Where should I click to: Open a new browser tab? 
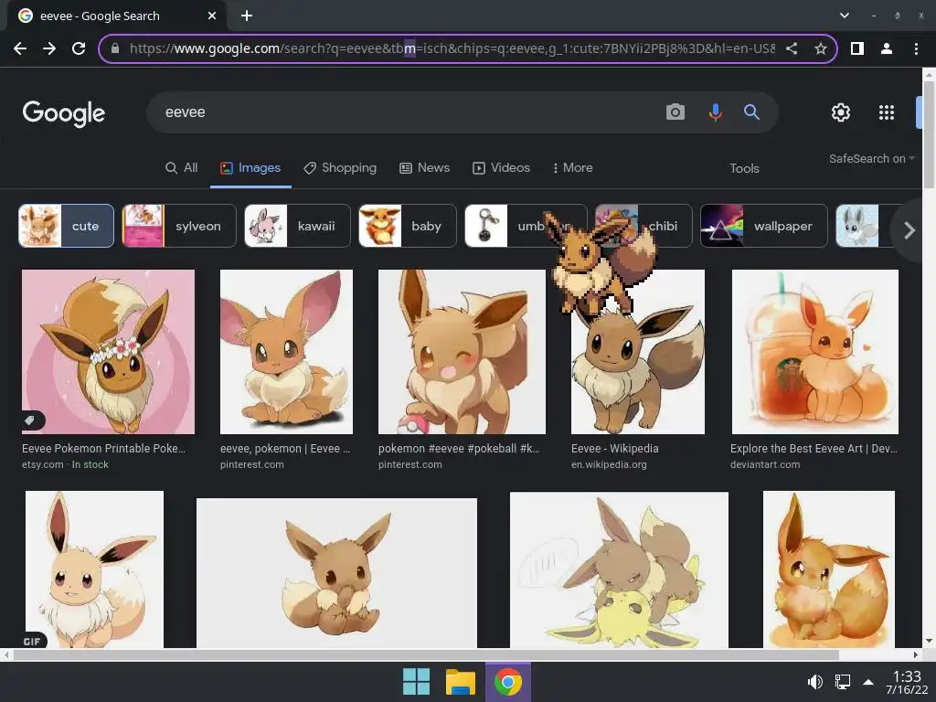247,16
